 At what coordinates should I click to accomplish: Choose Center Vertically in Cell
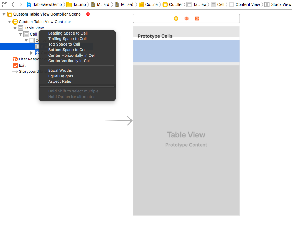point(69,61)
